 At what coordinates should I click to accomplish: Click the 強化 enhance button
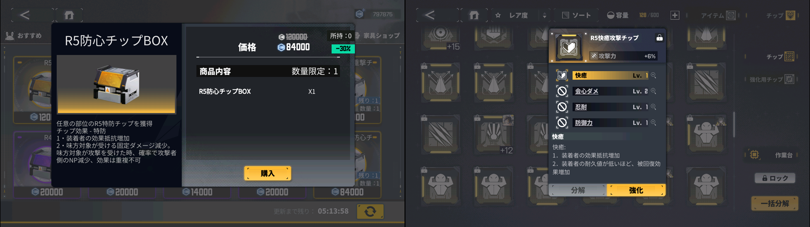(636, 190)
